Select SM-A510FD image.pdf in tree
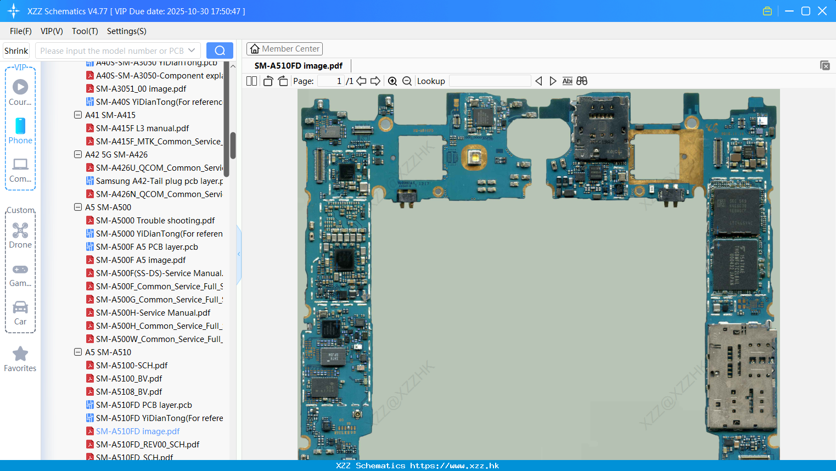The image size is (836, 471). (x=133, y=431)
